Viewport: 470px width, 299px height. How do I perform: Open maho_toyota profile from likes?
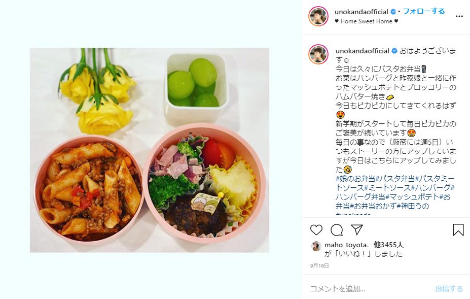345,245
